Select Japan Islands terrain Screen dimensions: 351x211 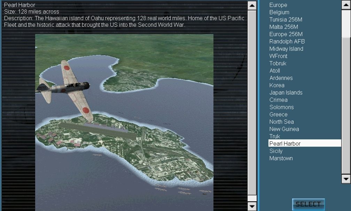(286, 92)
